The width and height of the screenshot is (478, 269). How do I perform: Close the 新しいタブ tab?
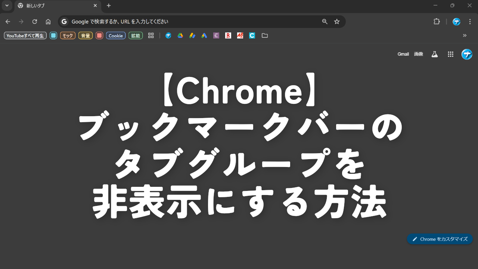tap(95, 6)
